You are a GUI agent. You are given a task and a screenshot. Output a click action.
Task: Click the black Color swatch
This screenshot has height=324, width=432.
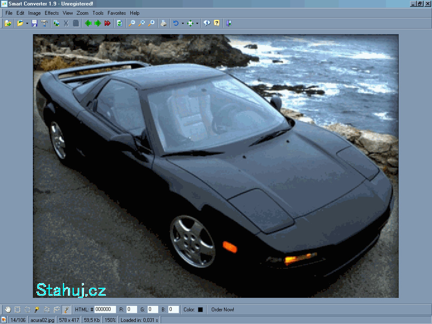coord(200,309)
